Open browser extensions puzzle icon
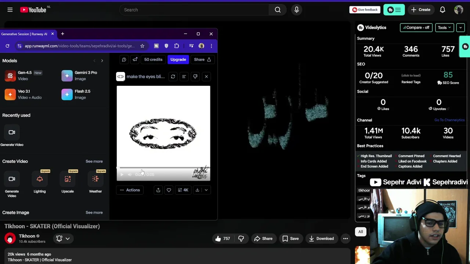Viewport: 470px width, 264px height. click(177, 46)
